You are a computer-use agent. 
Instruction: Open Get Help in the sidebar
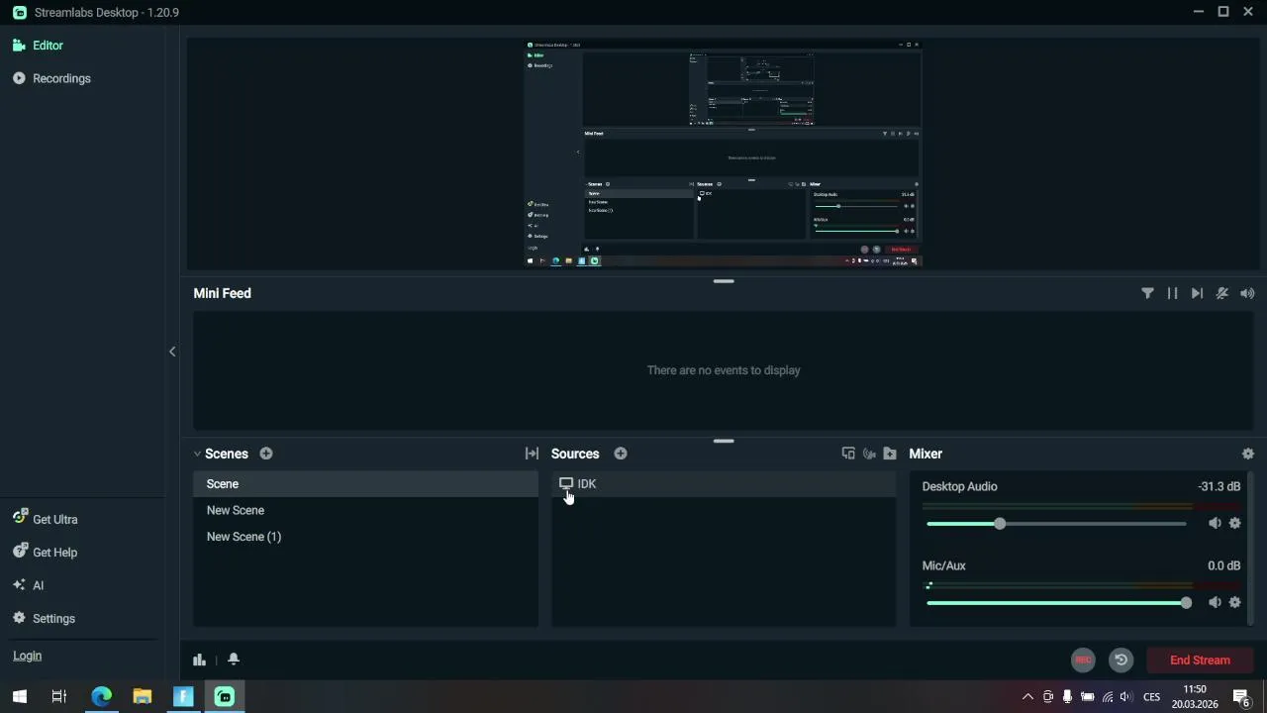(46, 553)
